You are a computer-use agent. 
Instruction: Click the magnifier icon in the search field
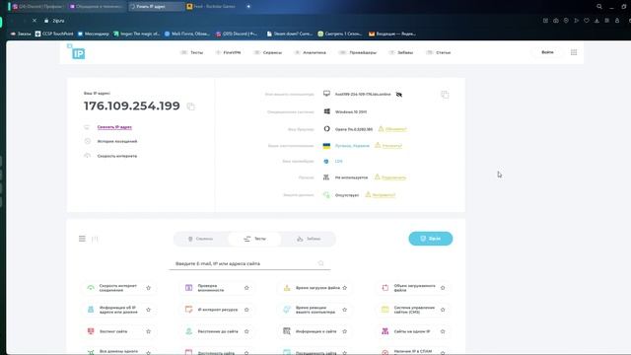[321, 263]
